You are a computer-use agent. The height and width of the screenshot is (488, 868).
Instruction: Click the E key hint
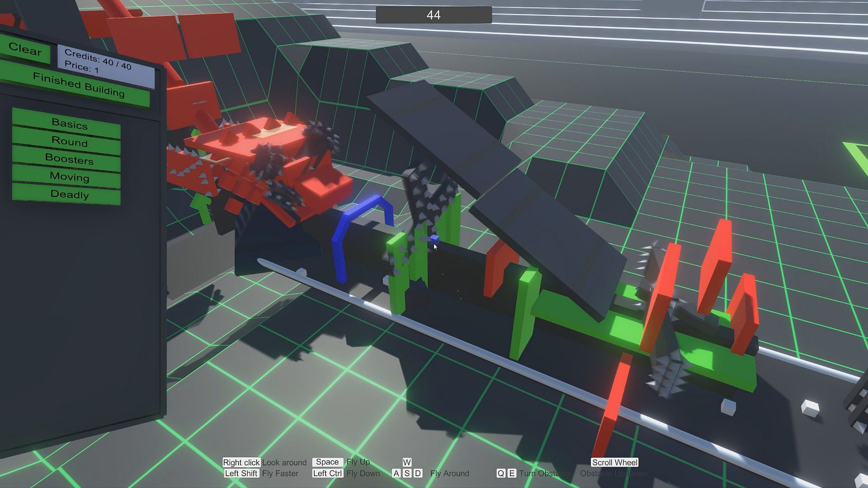512,473
